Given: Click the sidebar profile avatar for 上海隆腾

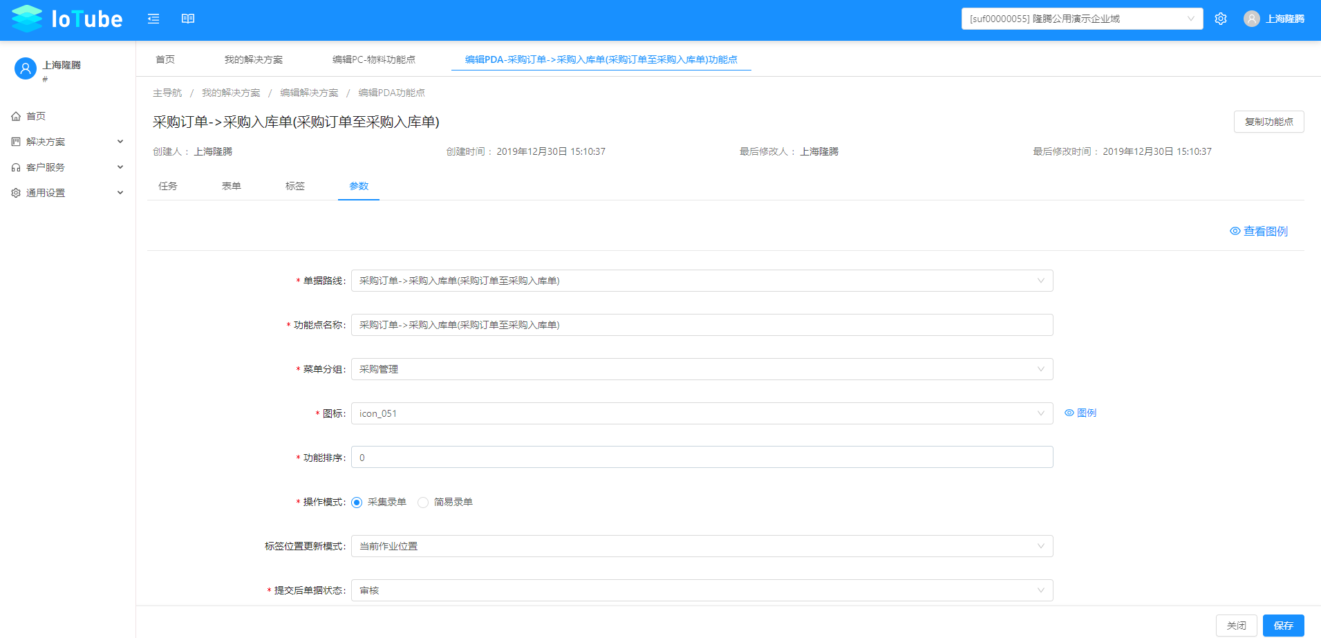Looking at the screenshot, I should pos(26,68).
